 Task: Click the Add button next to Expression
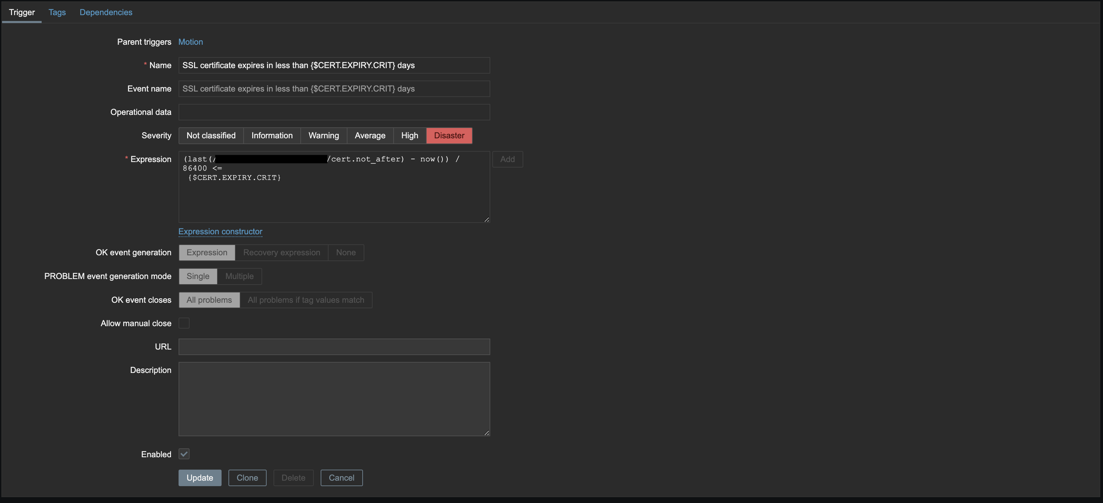[x=507, y=159]
